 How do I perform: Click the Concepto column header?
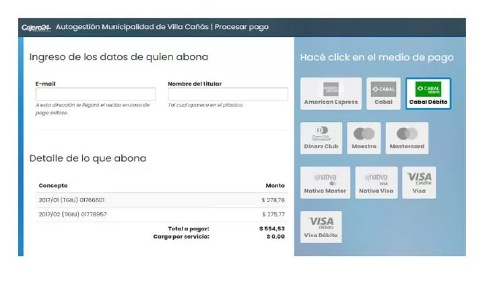tap(53, 185)
